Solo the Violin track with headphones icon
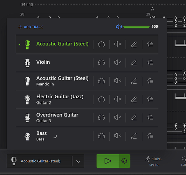Image resolution: width=186 pixels, height=175 pixels. click(x=101, y=63)
